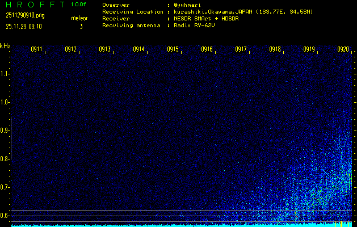Viewport: 357px width, 227px height.
Task: Pick the 0917 time marker
Action: point(241,49)
